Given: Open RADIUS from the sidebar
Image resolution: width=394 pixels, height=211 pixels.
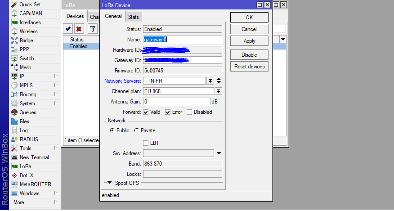Looking at the screenshot, I should click(35, 139).
